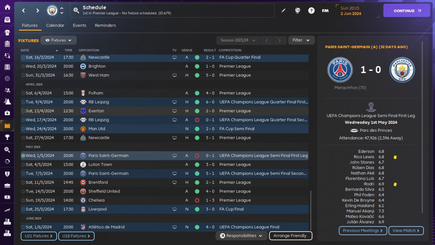Open the Scouting magnifier icon in sidebar
This screenshot has width=435, height=245.
point(7,150)
